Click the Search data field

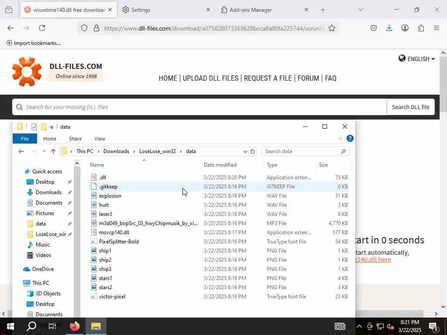(302, 151)
